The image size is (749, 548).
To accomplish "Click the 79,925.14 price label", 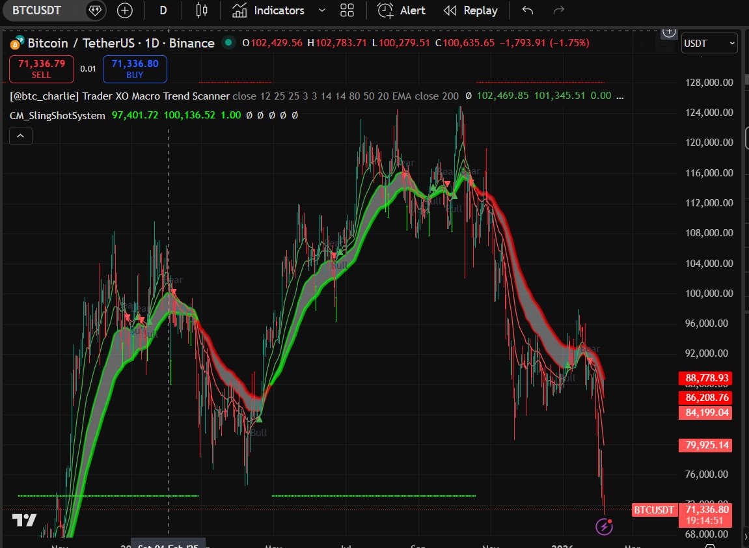I will (705, 445).
